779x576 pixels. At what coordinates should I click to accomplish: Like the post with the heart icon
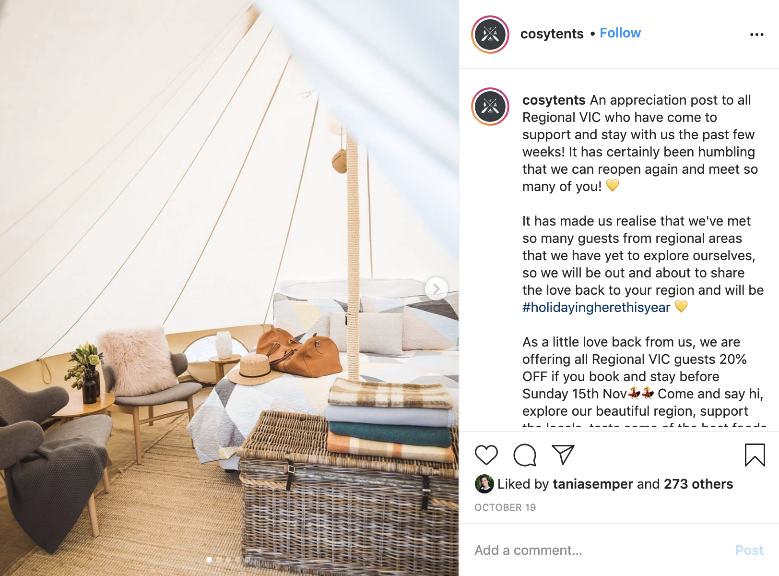pyautogui.click(x=486, y=455)
